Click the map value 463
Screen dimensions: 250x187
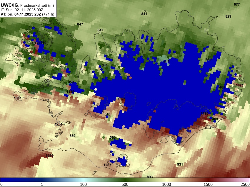click(215, 119)
